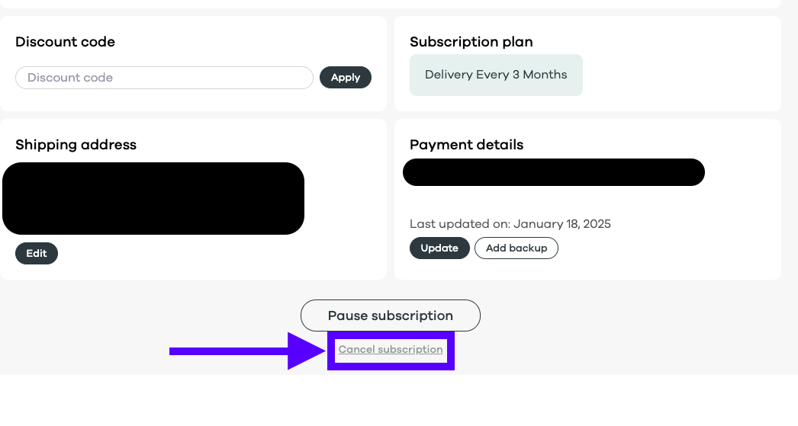Click the Payment details heading
798x426 pixels.
[x=466, y=145]
